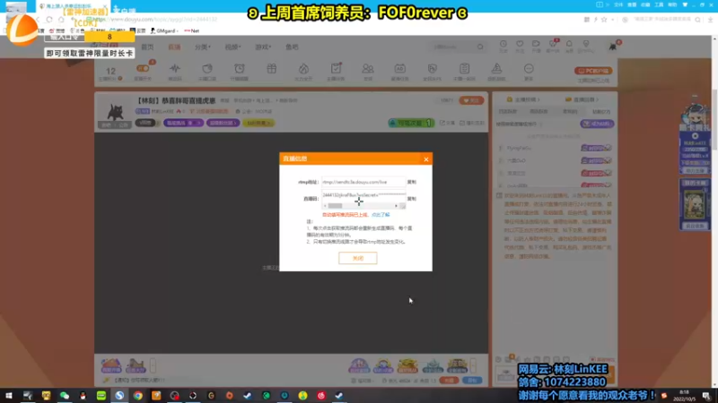Click the search magnifier icon
Viewport: 718px width, 403px height.
(480, 47)
